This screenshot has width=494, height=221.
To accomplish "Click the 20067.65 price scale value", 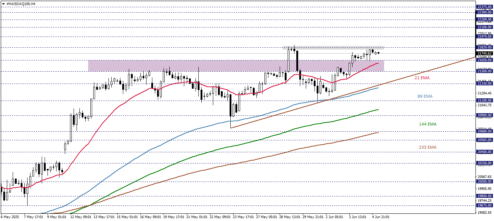I will click(x=485, y=177).
